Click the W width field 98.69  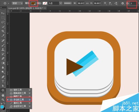81,3
